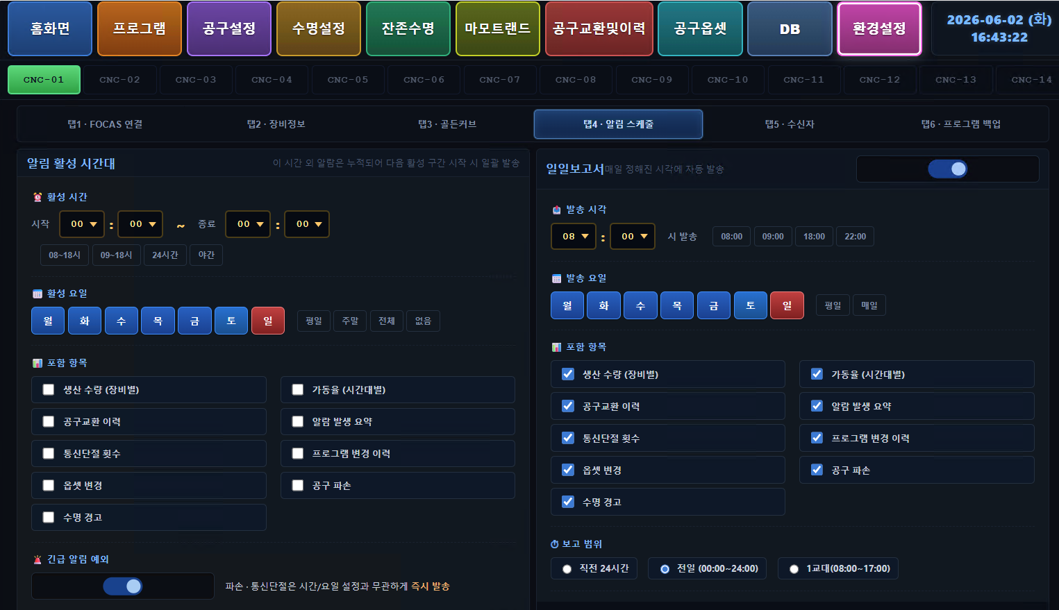
Task: Choose the 없음 active day preset
Action: (x=423, y=321)
